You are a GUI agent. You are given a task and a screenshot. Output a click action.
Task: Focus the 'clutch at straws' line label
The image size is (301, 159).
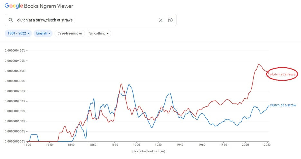point(282,75)
